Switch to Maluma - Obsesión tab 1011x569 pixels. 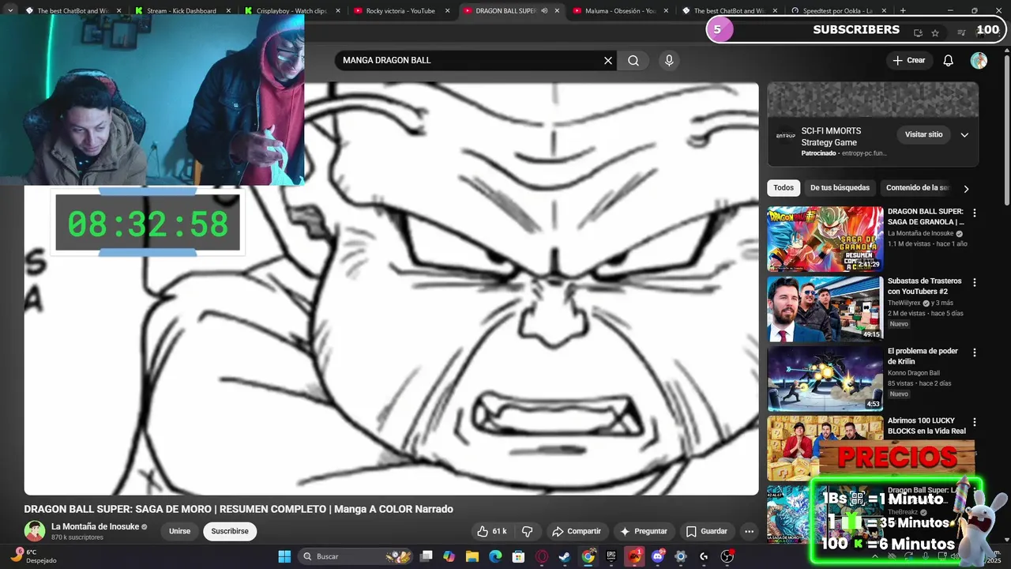pos(620,11)
